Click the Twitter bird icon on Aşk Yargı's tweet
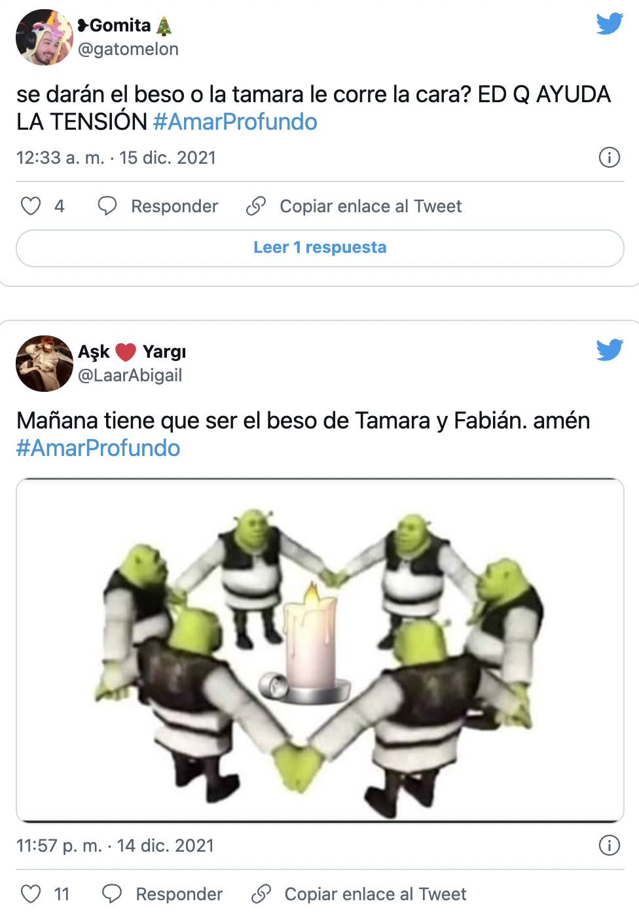Viewport: 639px width, 912px height. [x=610, y=350]
